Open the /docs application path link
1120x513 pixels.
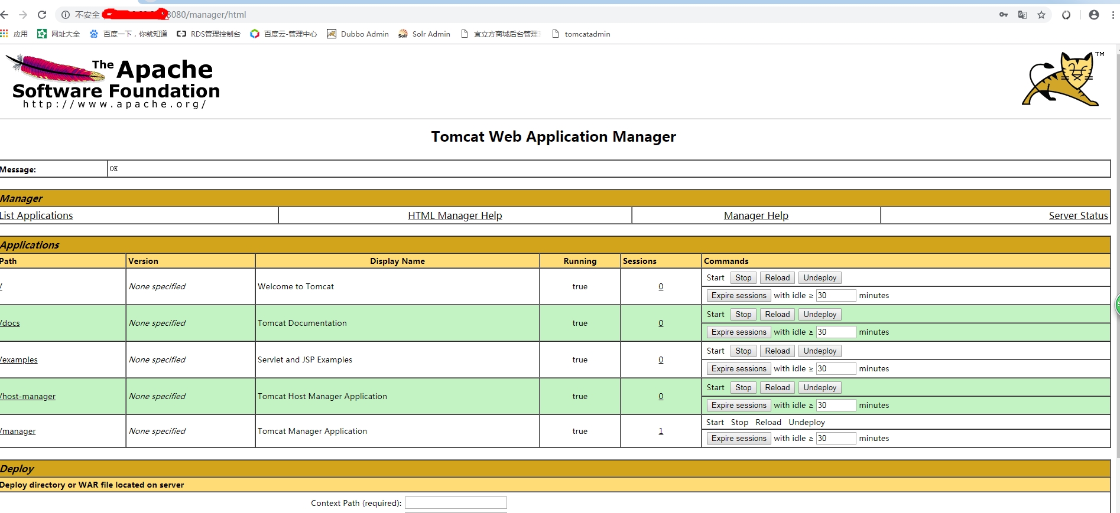pyautogui.click(x=10, y=323)
